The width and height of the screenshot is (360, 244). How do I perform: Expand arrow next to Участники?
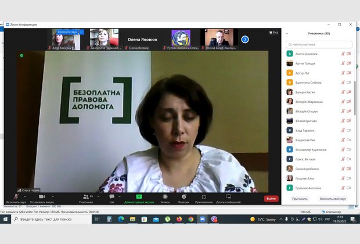[98, 197]
